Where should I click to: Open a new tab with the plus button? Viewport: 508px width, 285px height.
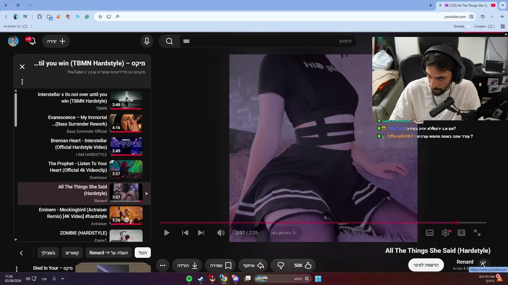431,5
